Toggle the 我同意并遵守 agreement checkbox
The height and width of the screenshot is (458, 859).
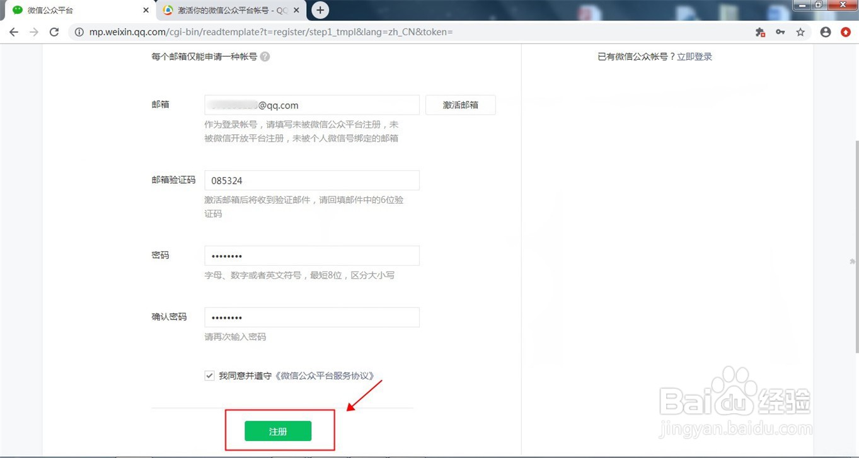click(209, 375)
